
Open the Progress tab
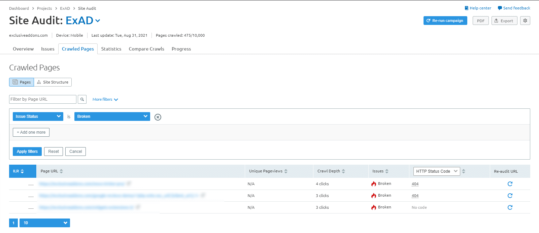point(181,49)
